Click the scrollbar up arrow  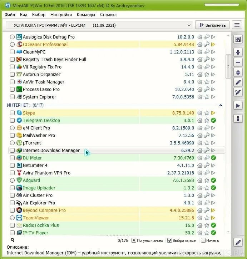228,35
